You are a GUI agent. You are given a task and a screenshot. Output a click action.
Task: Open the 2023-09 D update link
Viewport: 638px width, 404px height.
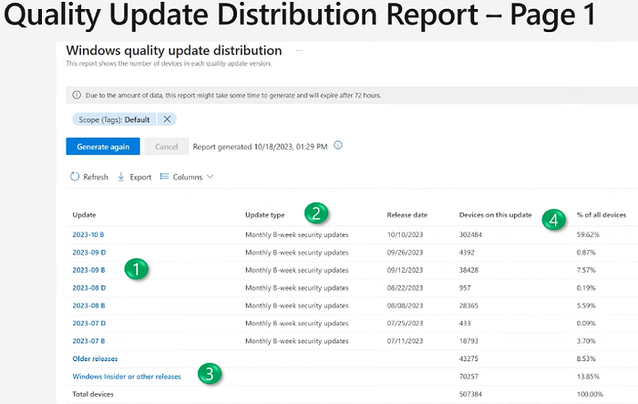click(x=89, y=253)
